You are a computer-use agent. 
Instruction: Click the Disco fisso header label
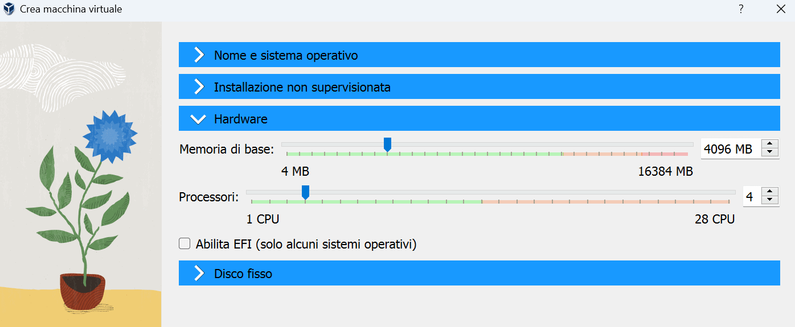[243, 274]
